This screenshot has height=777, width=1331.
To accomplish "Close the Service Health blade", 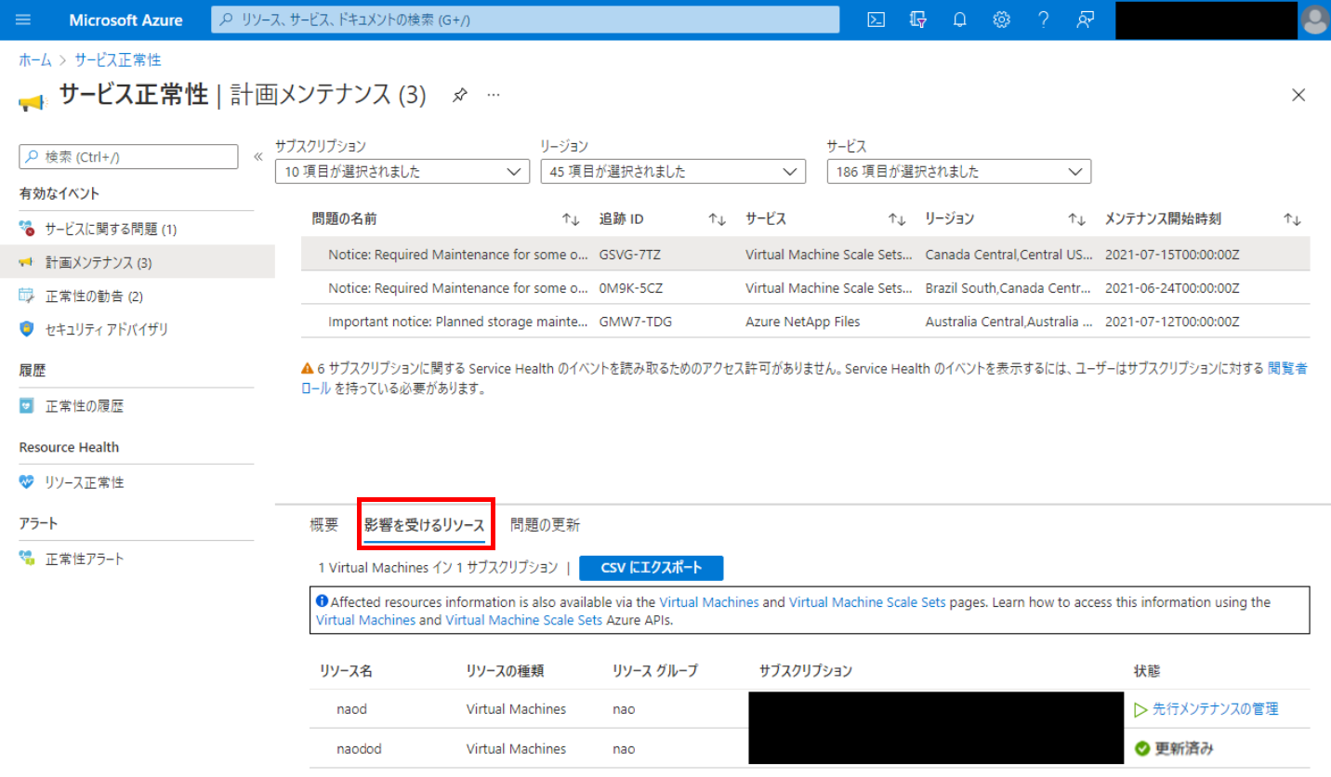I will point(1299,95).
